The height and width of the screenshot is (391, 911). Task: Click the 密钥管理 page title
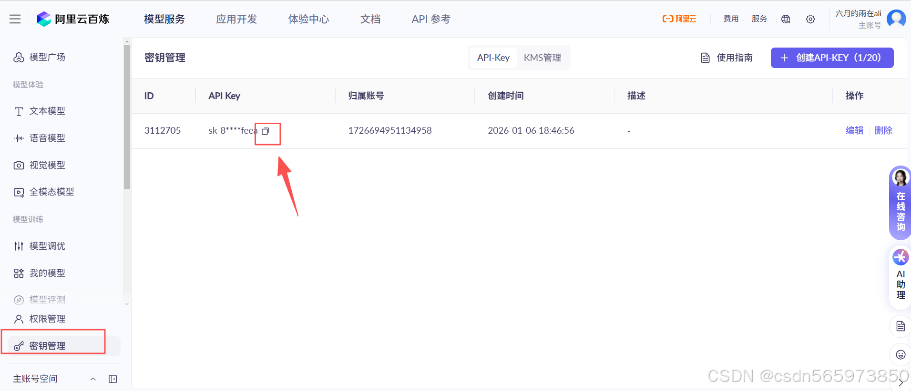point(165,58)
